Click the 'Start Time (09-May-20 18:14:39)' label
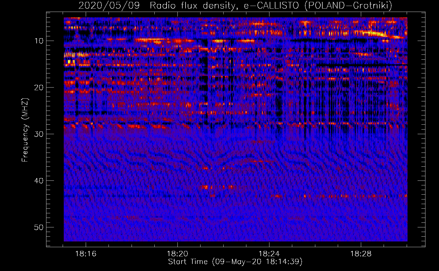 [235, 262]
